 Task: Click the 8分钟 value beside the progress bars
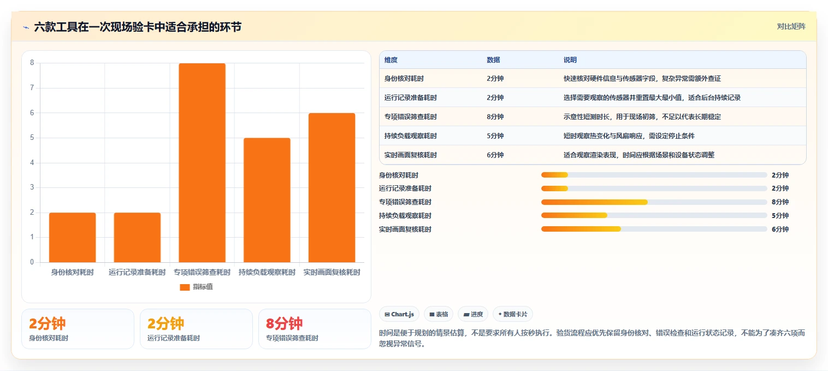click(x=780, y=202)
